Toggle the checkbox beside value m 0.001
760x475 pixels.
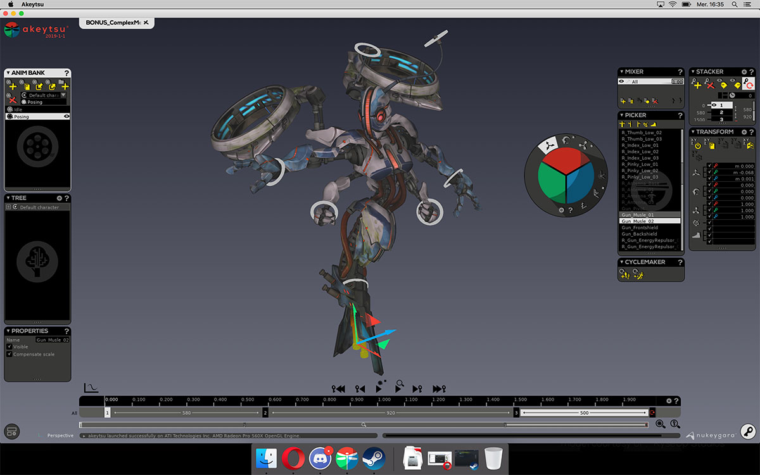point(709,179)
